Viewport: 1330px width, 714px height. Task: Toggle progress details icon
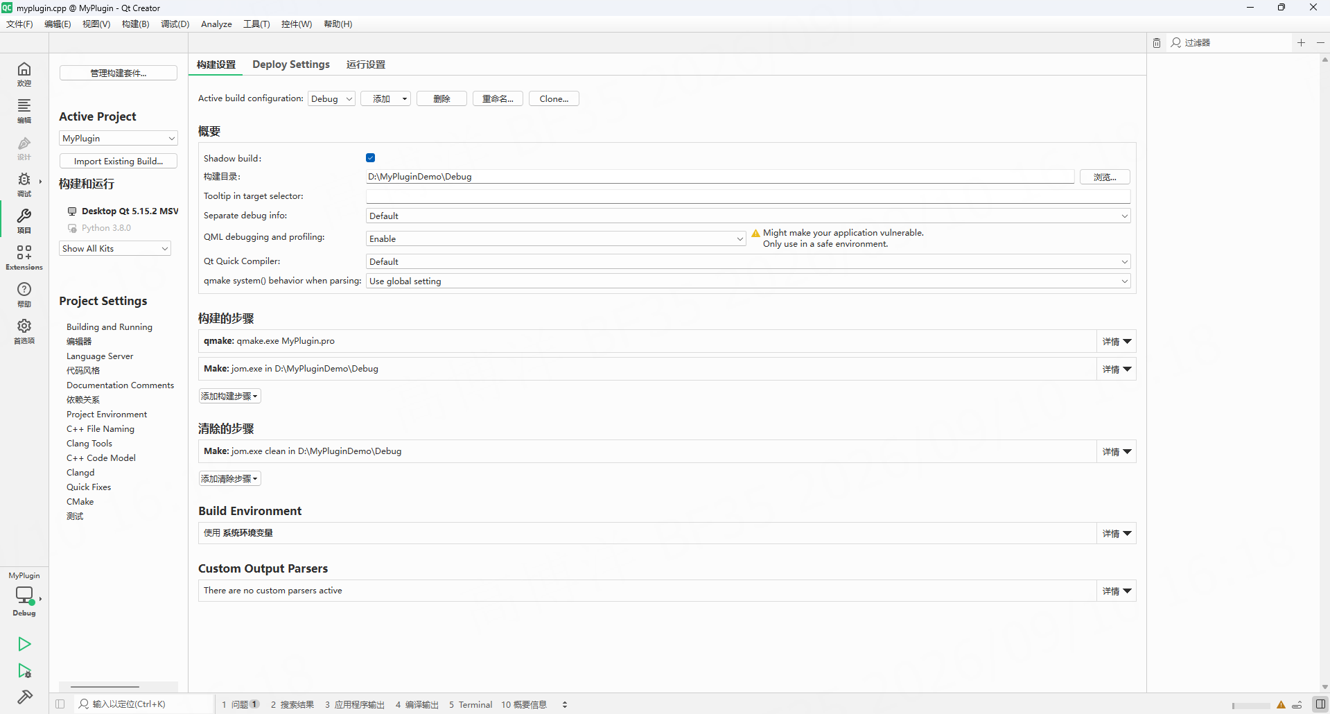(x=1297, y=705)
